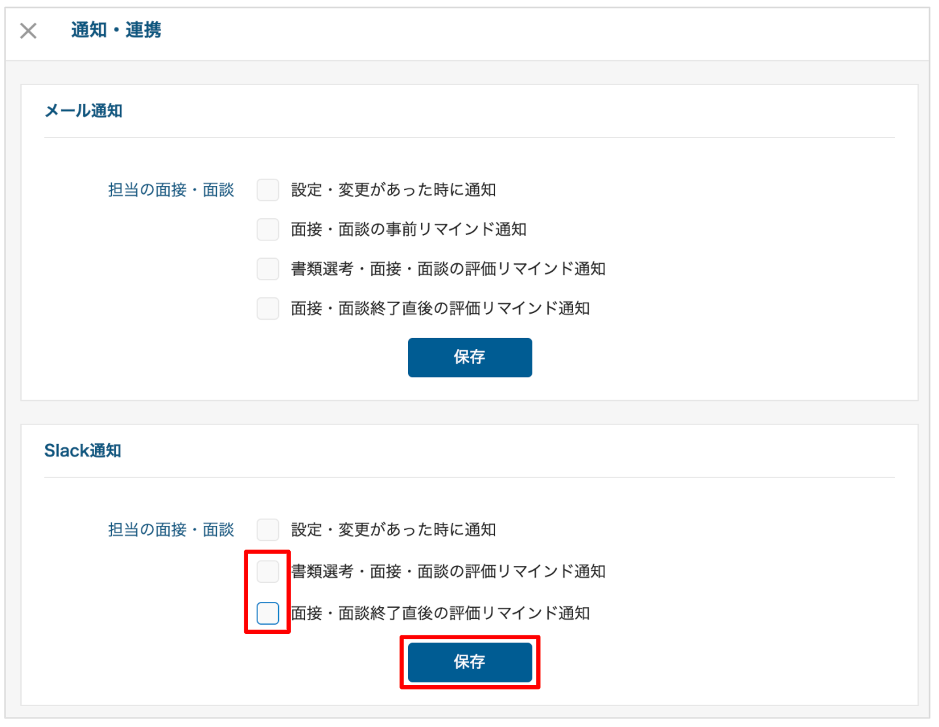Check Slack box for 書類選考・面接・面談の評価リマインド通知
This screenshot has height=727, width=939.
coord(268,571)
